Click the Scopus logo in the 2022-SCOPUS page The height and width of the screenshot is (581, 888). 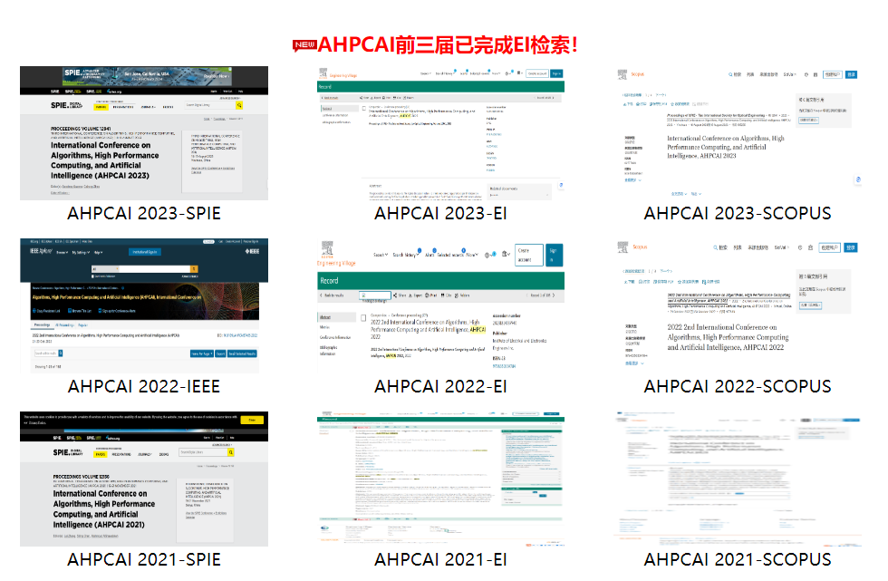(632, 247)
